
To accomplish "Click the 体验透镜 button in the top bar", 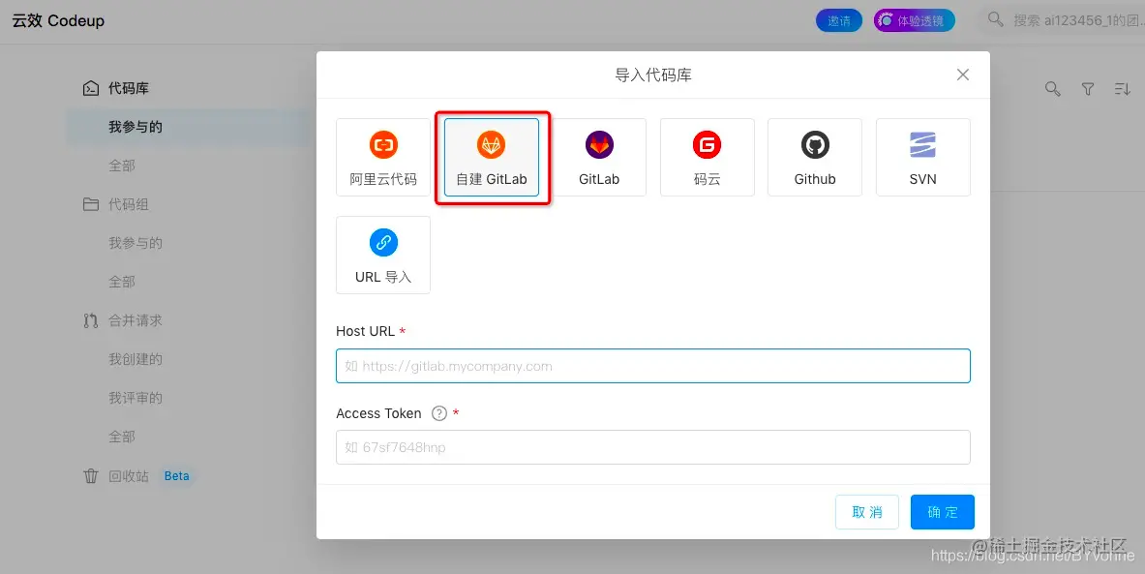I will coord(914,19).
